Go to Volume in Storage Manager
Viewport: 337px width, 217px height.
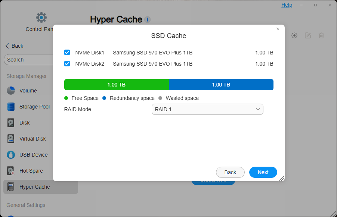coord(28,91)
